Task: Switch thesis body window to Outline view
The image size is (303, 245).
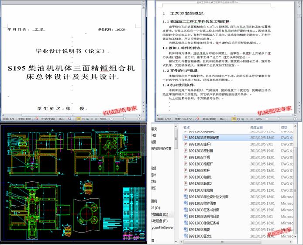Action: (x=247, y=119)
